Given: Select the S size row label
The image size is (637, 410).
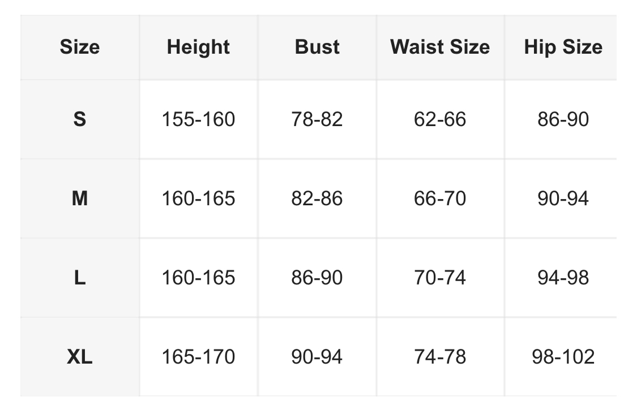Looking at the screenshot, I should 80,119.
